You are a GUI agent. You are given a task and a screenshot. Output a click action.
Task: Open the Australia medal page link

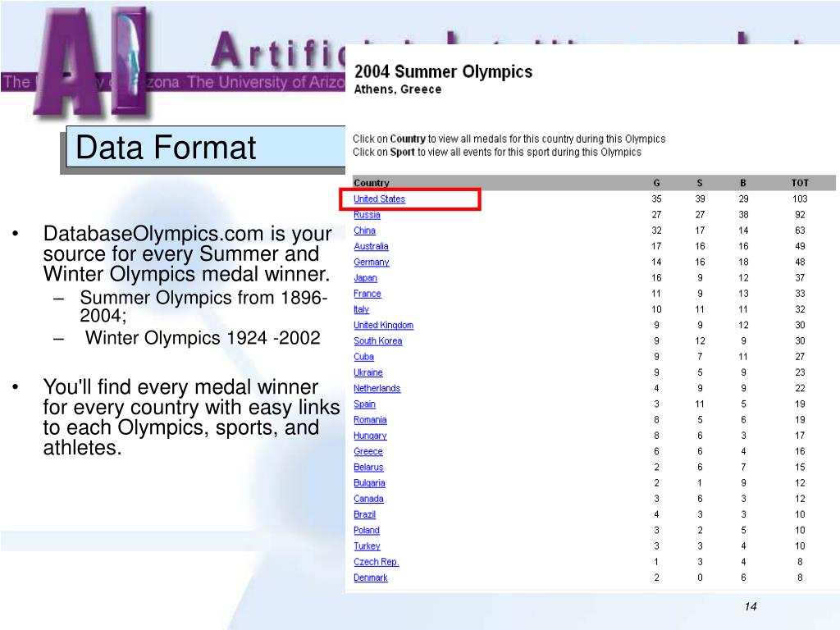point(371,246)
